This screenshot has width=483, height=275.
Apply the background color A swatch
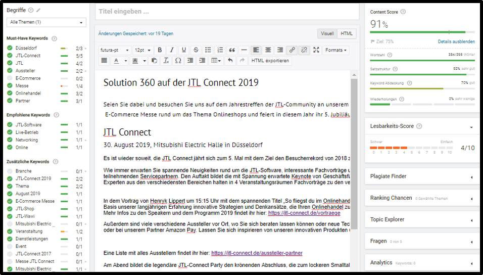pyautogui.click(x=135, y=61)
